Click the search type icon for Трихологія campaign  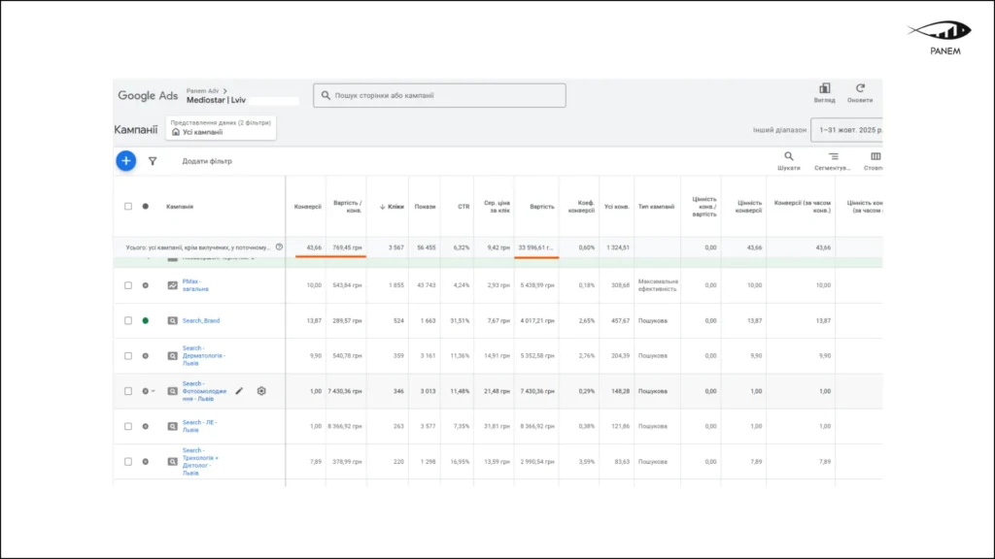click(x=173, y=461)
